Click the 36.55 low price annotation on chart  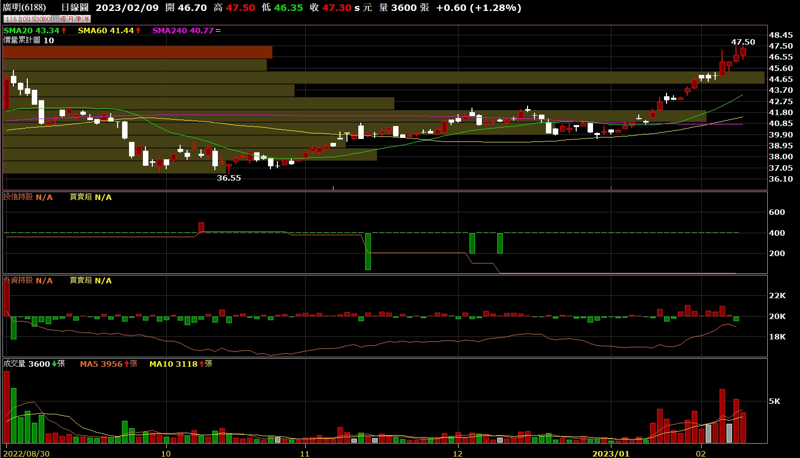(229, 178)
